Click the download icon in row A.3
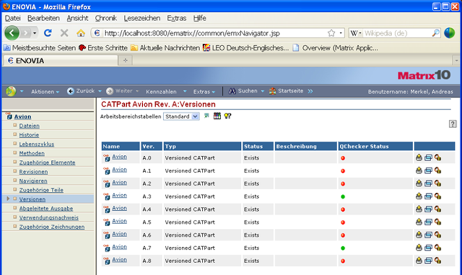Image resolution: width=462 pixels, height=275 pixels. (419, 196)
